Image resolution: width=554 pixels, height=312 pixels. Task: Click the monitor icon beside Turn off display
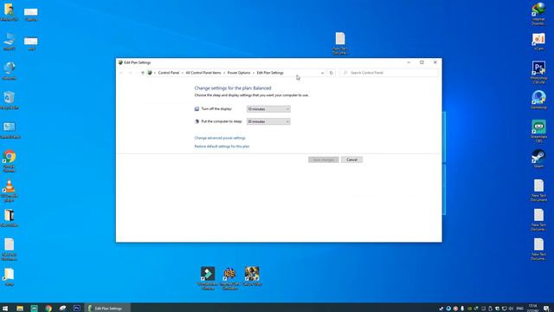click(x=196, y=109)
